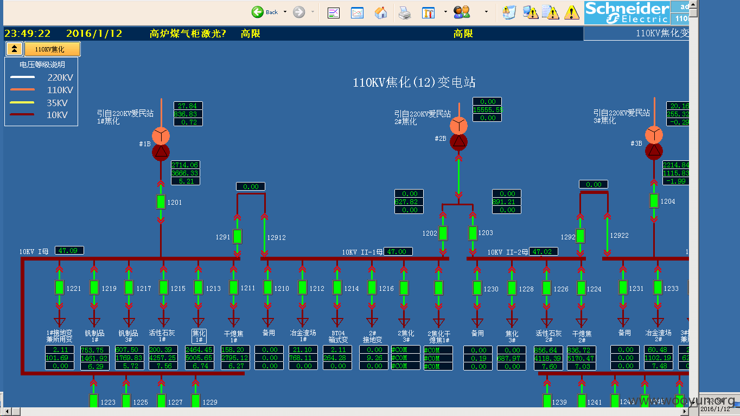
Task: Click the 110KV焦化(12)变电站 title
Action: 414,82
